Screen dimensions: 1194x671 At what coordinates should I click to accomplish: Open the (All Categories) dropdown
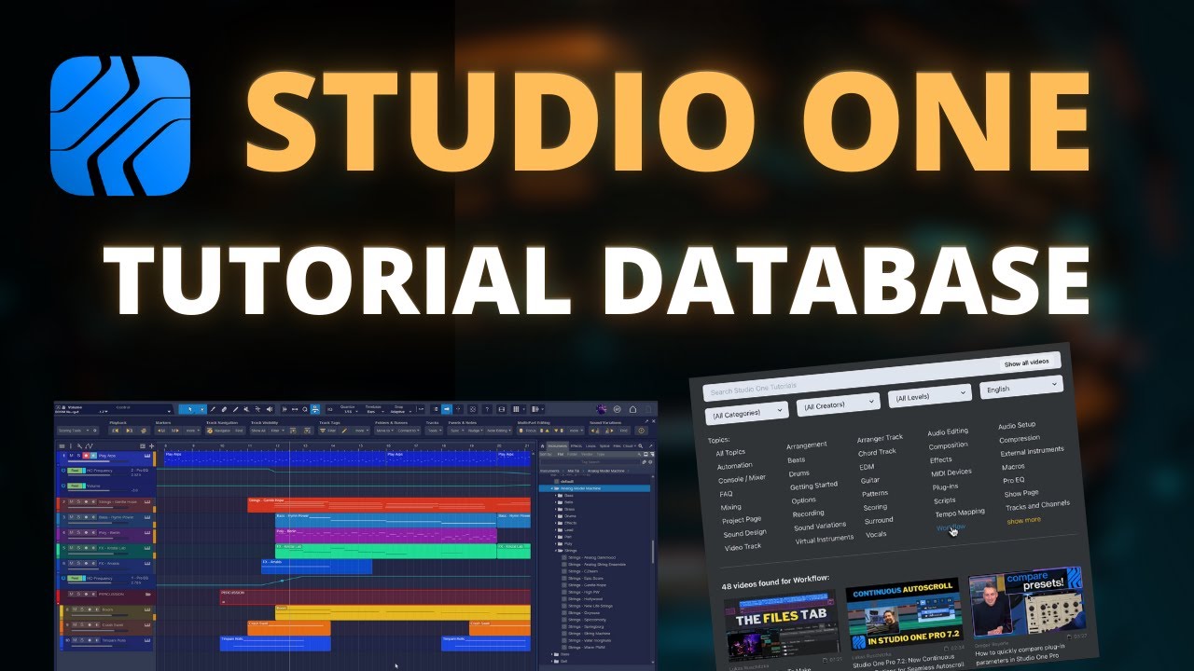point(747,413)
